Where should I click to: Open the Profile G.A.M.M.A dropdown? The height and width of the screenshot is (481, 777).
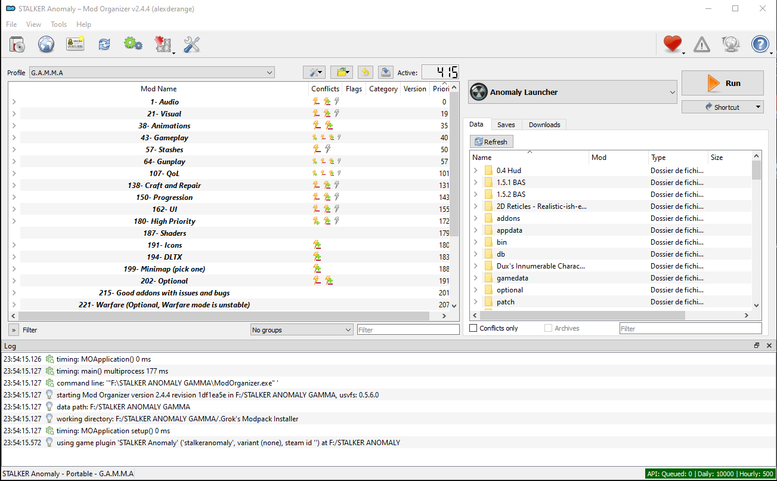point(151,73)
